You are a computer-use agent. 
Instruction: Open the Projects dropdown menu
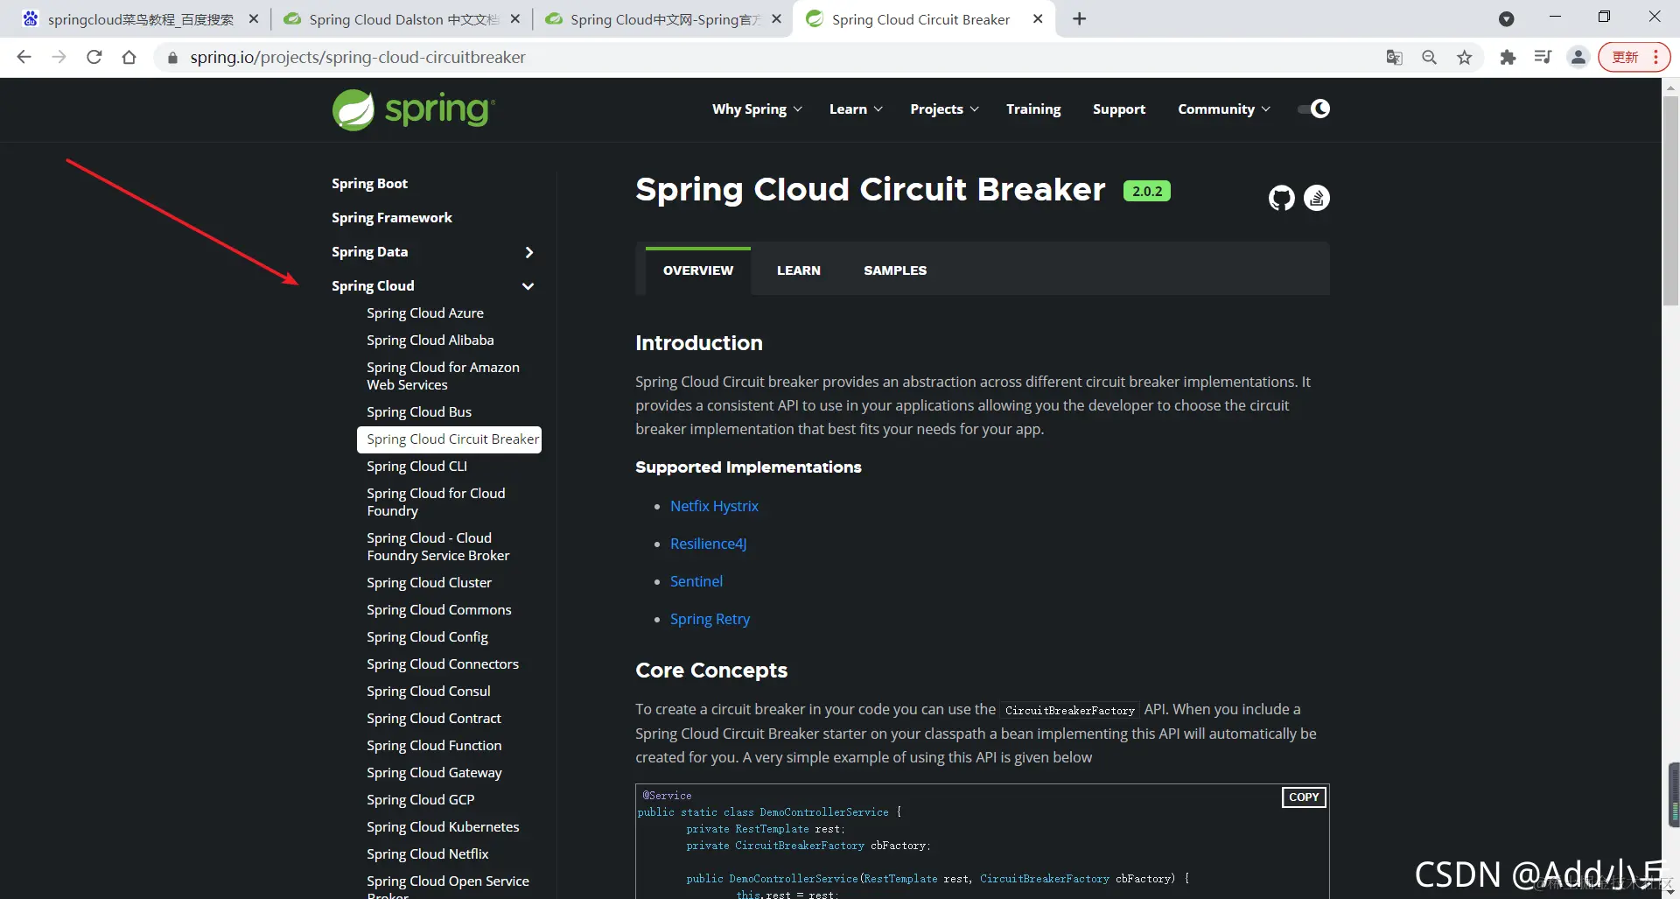click(944, 109)
